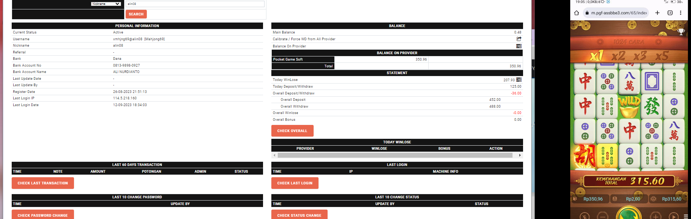The image size is (691, 219).
Task: Tap the green Fa character tile
Action: point(652,106)
